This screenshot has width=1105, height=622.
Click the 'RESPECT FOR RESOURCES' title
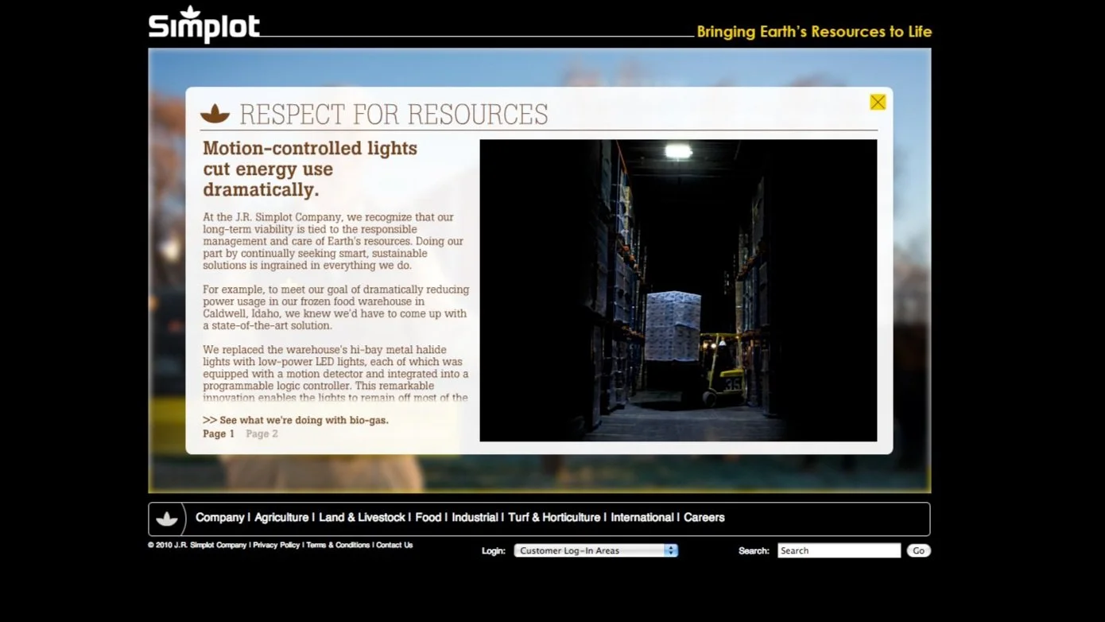point(394,115)
